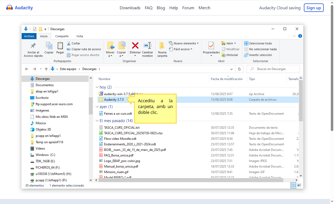Go back with the left arrow
The image size is (334, 204).
pyautogui.click(x=27, y=69)
